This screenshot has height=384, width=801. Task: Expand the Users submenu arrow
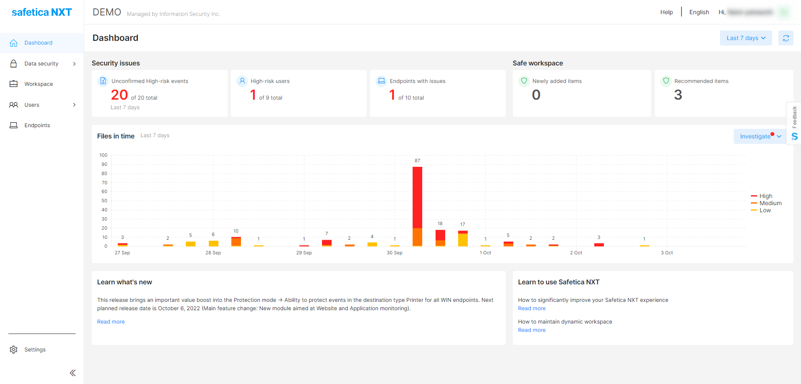pyautogui.click(x=74, y=105)
